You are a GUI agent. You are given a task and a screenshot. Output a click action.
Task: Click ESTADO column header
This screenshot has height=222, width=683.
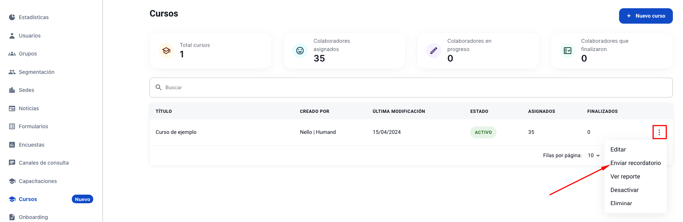pos(479,111)
